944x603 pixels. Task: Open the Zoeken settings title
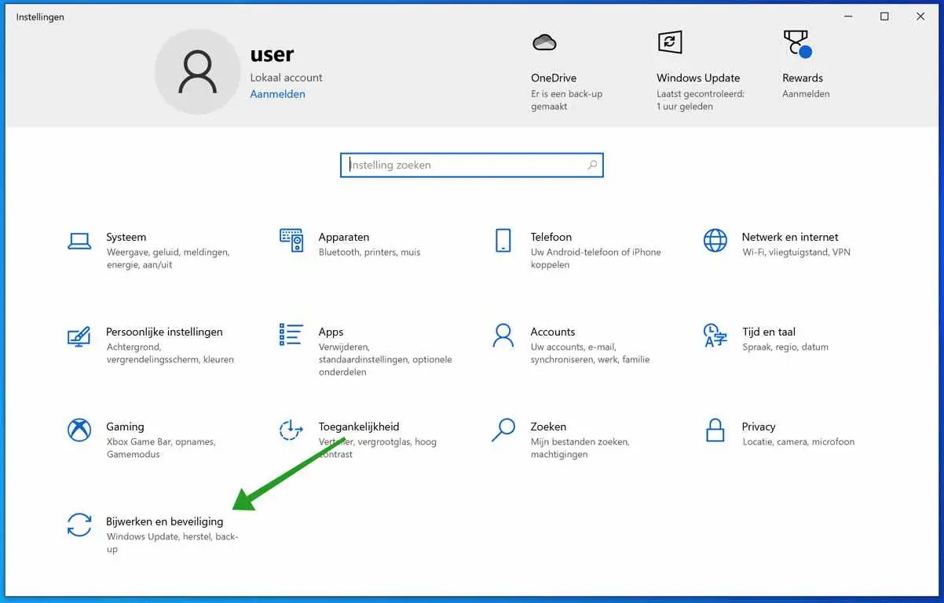[x=548, y=427]
